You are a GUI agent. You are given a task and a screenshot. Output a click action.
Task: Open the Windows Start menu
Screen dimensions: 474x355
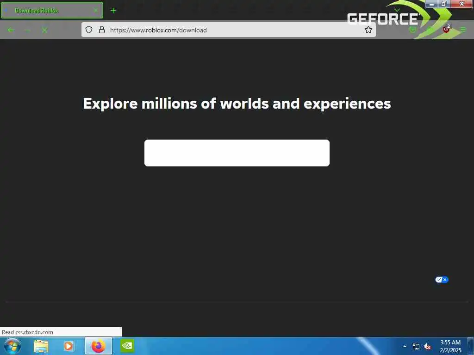click(12, 346)
